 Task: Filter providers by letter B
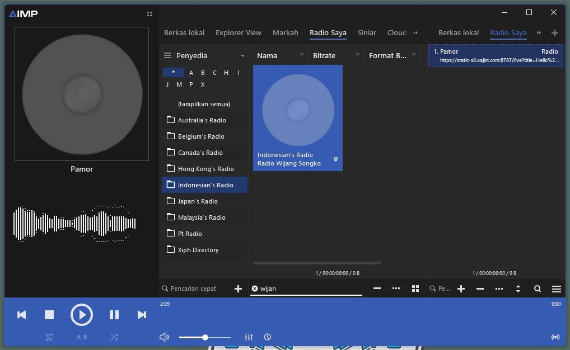point(203,73)
